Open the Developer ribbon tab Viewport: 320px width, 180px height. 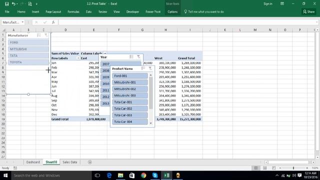pos(132,12)
